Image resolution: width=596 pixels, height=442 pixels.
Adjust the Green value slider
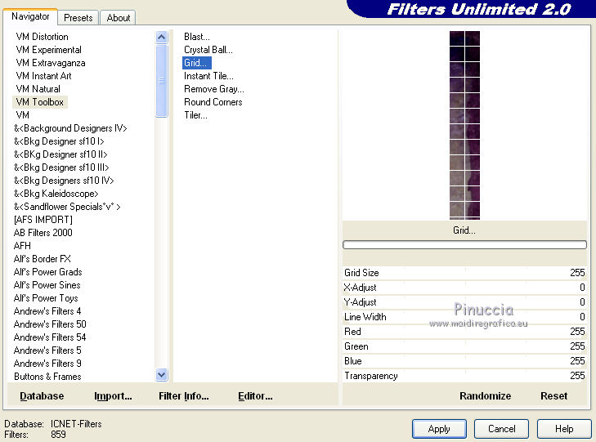point(464,346)
